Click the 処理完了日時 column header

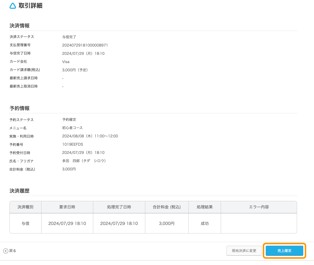tap(119, 207)
